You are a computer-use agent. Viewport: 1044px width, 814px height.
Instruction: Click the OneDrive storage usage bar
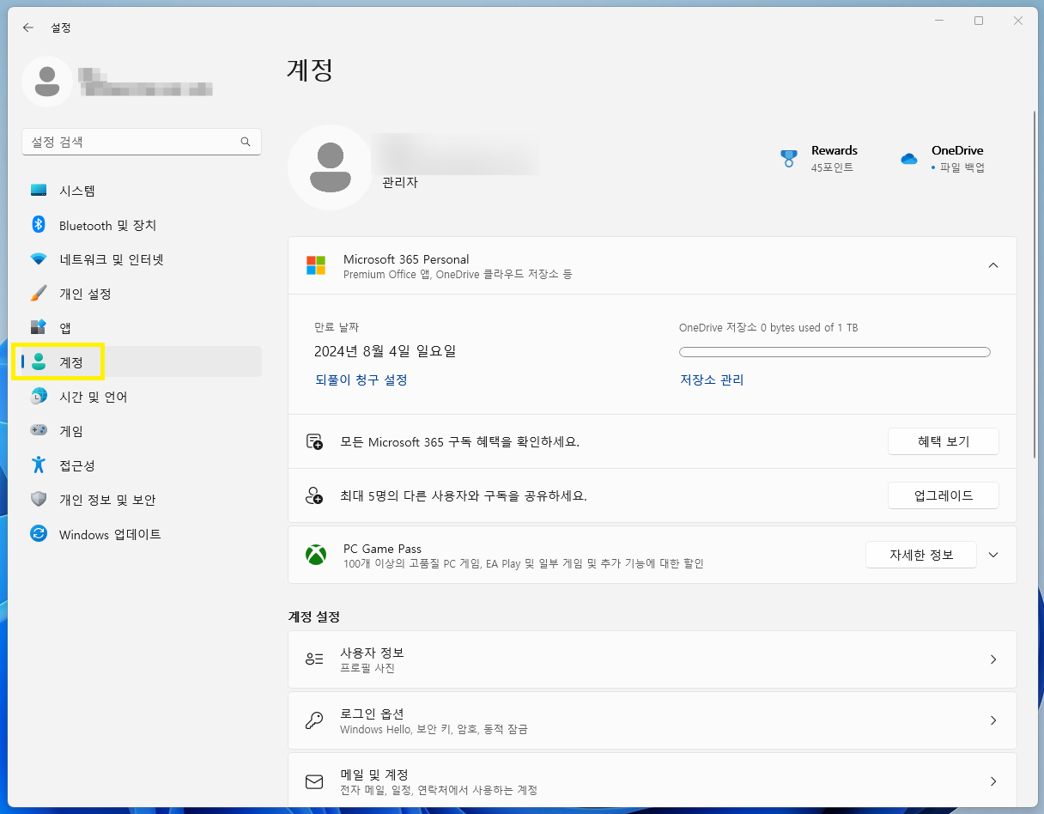[x=835, y=352]
